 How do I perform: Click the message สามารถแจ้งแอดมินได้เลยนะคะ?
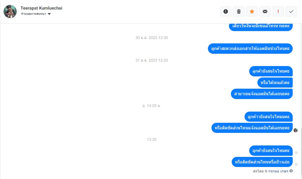pyautogui.click(x=262, y=94)
